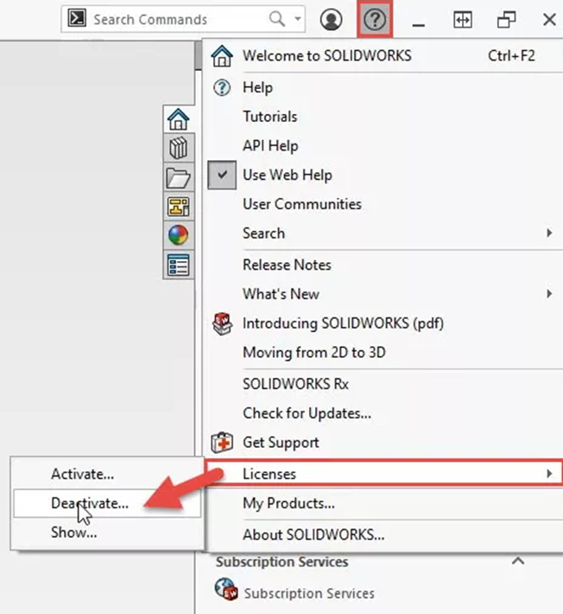The width and height of the screenshot is (563, 614).
Task: Open the Appearances color sphere tab
Action: point(178,235)
